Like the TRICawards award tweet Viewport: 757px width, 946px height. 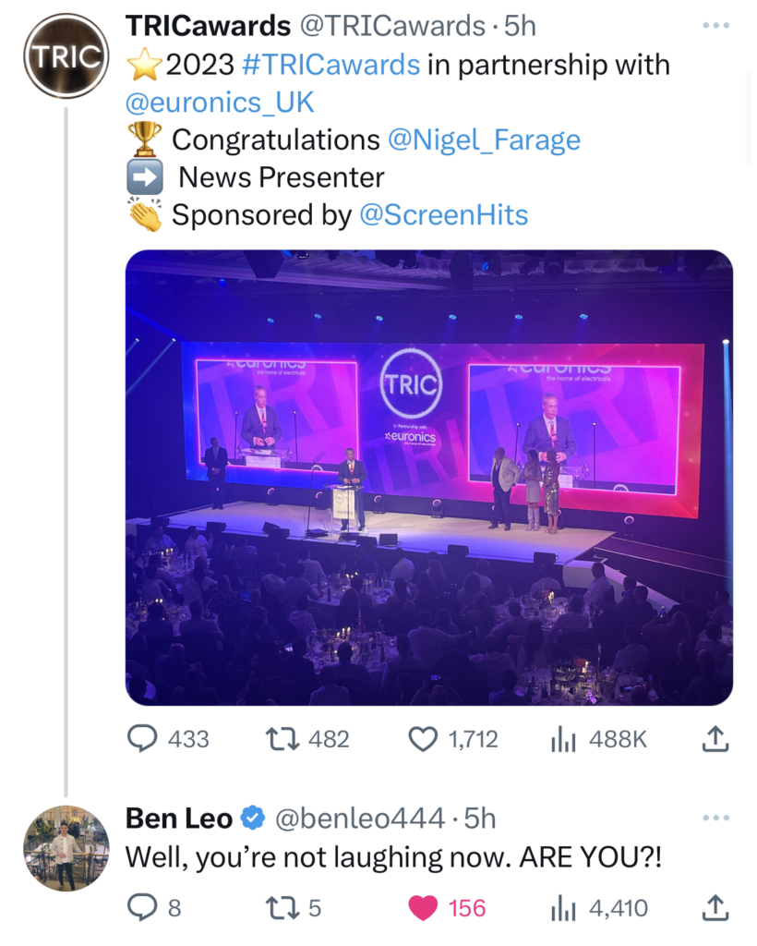coord(423,739)
